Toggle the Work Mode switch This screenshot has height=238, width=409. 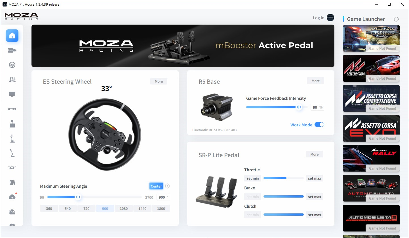pyautogui.click(x=319, y=125)
